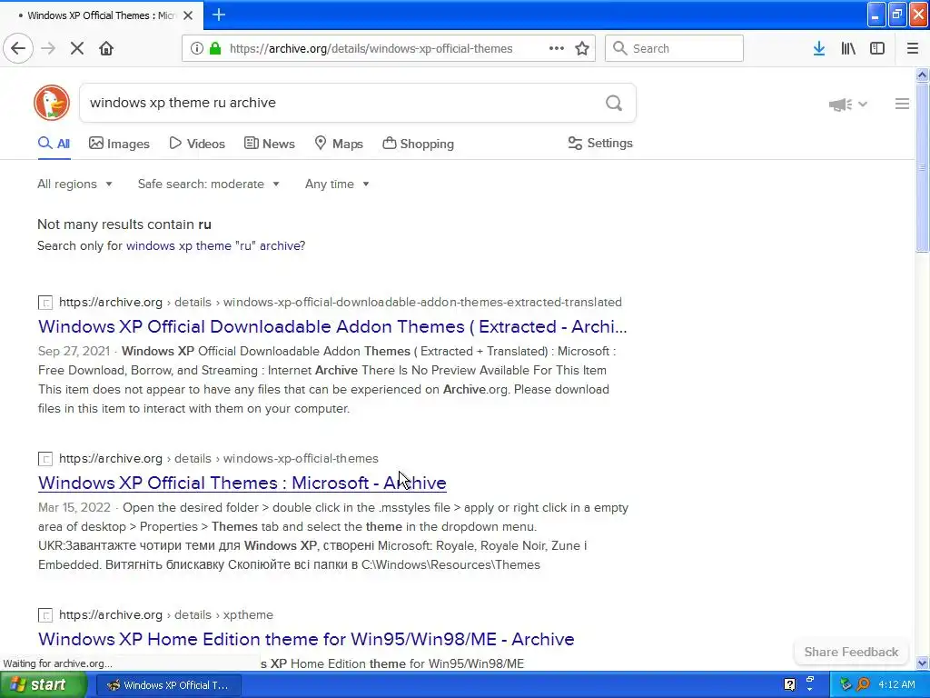Open the Library bookshelf icon
Viewport: 930px width, 698px height.
point(848,48)
